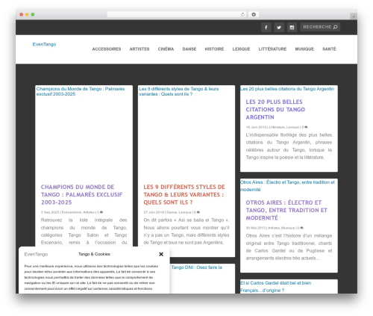Open the Twitter social icon

pos(279,27)
